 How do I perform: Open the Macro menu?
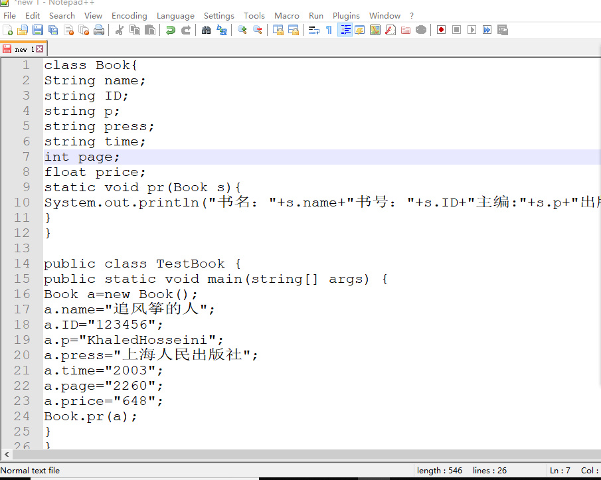pos(287,16)
